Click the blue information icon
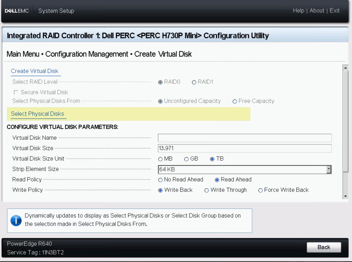 coord(16,220)
